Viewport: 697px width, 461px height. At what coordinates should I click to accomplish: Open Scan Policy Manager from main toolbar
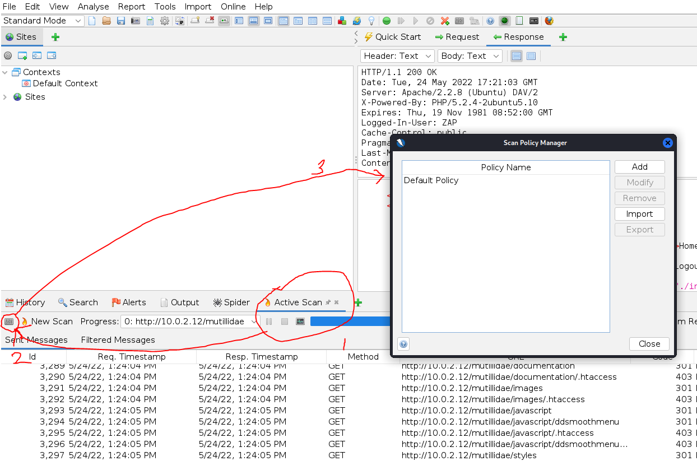pos(459,21)
